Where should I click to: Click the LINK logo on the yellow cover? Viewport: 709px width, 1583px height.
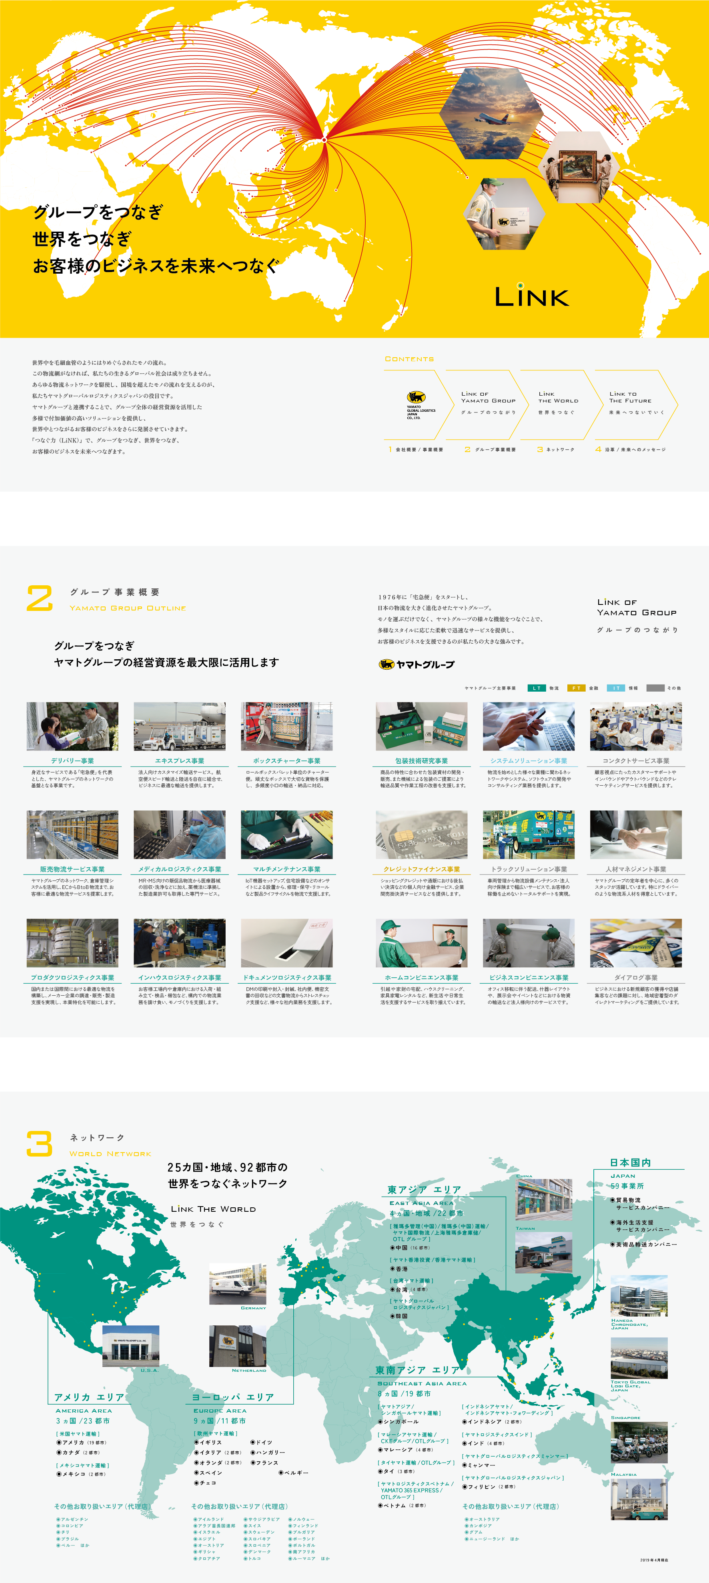[532, 294]
